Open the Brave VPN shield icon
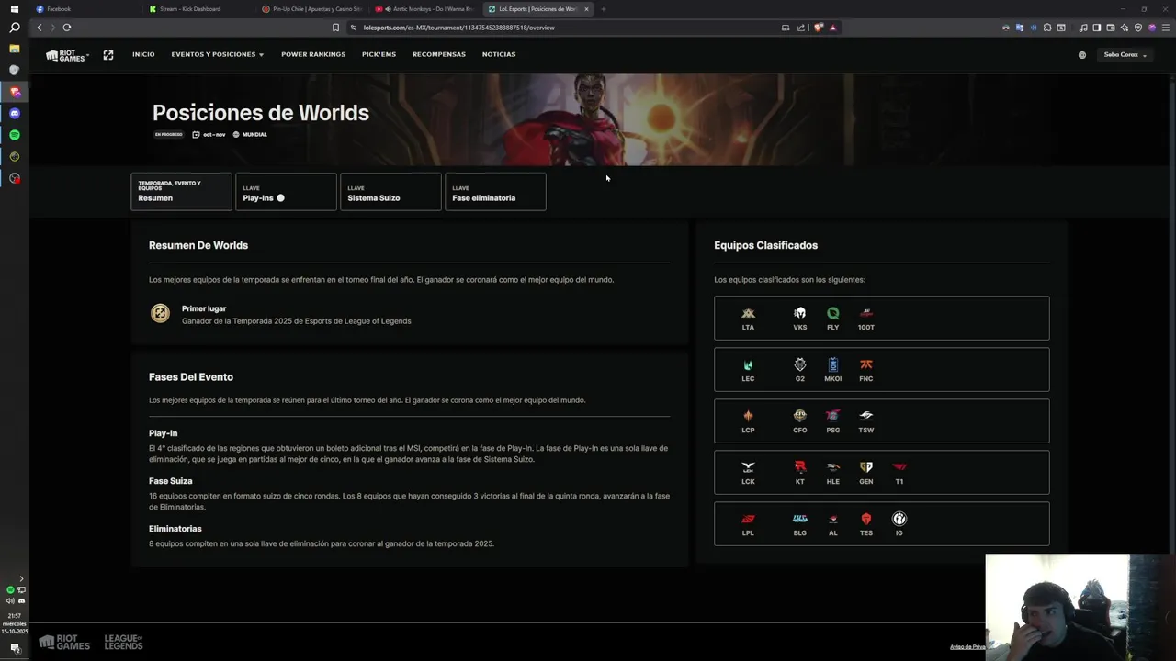 [x=1138, y=28]
